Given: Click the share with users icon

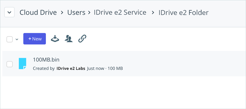Looking at the screenshot, I should coord(69,39).
